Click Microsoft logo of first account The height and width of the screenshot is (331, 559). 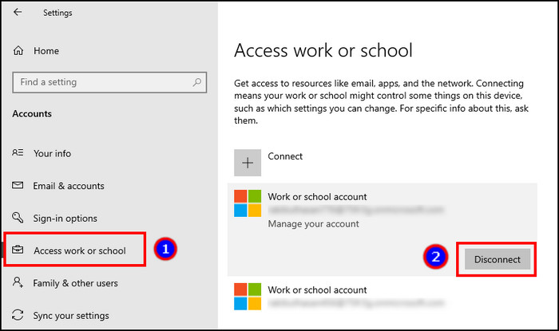[x=248, y=203]
